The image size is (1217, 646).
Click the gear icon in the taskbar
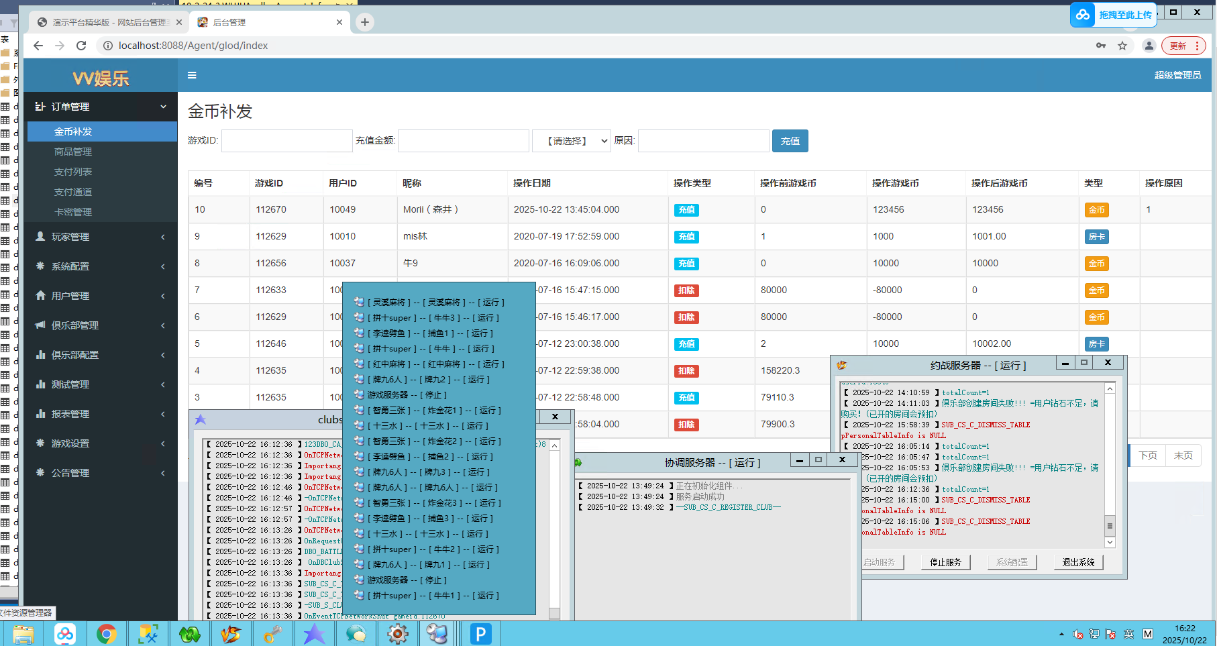pos(398,633)
